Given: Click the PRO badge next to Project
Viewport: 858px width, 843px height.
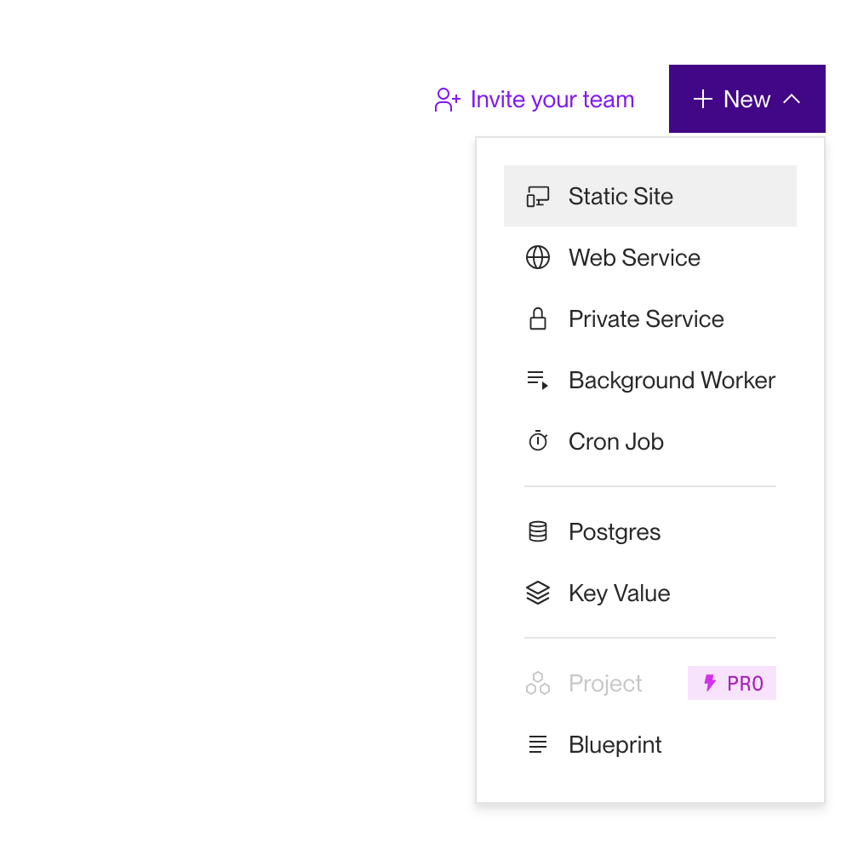Looking at the screenshot, I should (732, 683).
